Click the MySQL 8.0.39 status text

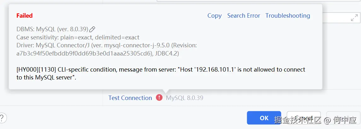click(185, 98)
